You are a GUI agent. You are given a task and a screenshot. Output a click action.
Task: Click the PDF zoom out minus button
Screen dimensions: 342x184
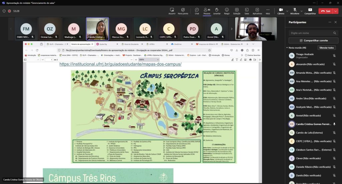click(x=132, y=60)
